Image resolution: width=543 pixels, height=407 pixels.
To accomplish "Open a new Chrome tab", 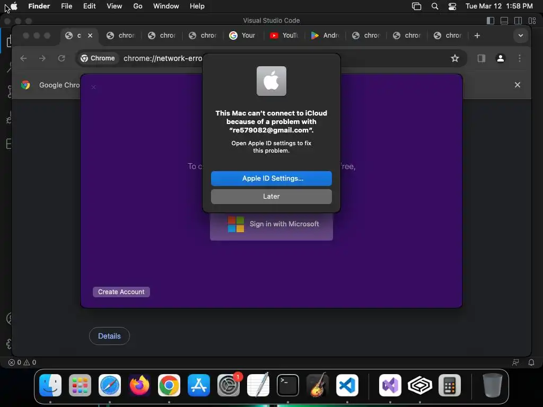I will 477,36.
